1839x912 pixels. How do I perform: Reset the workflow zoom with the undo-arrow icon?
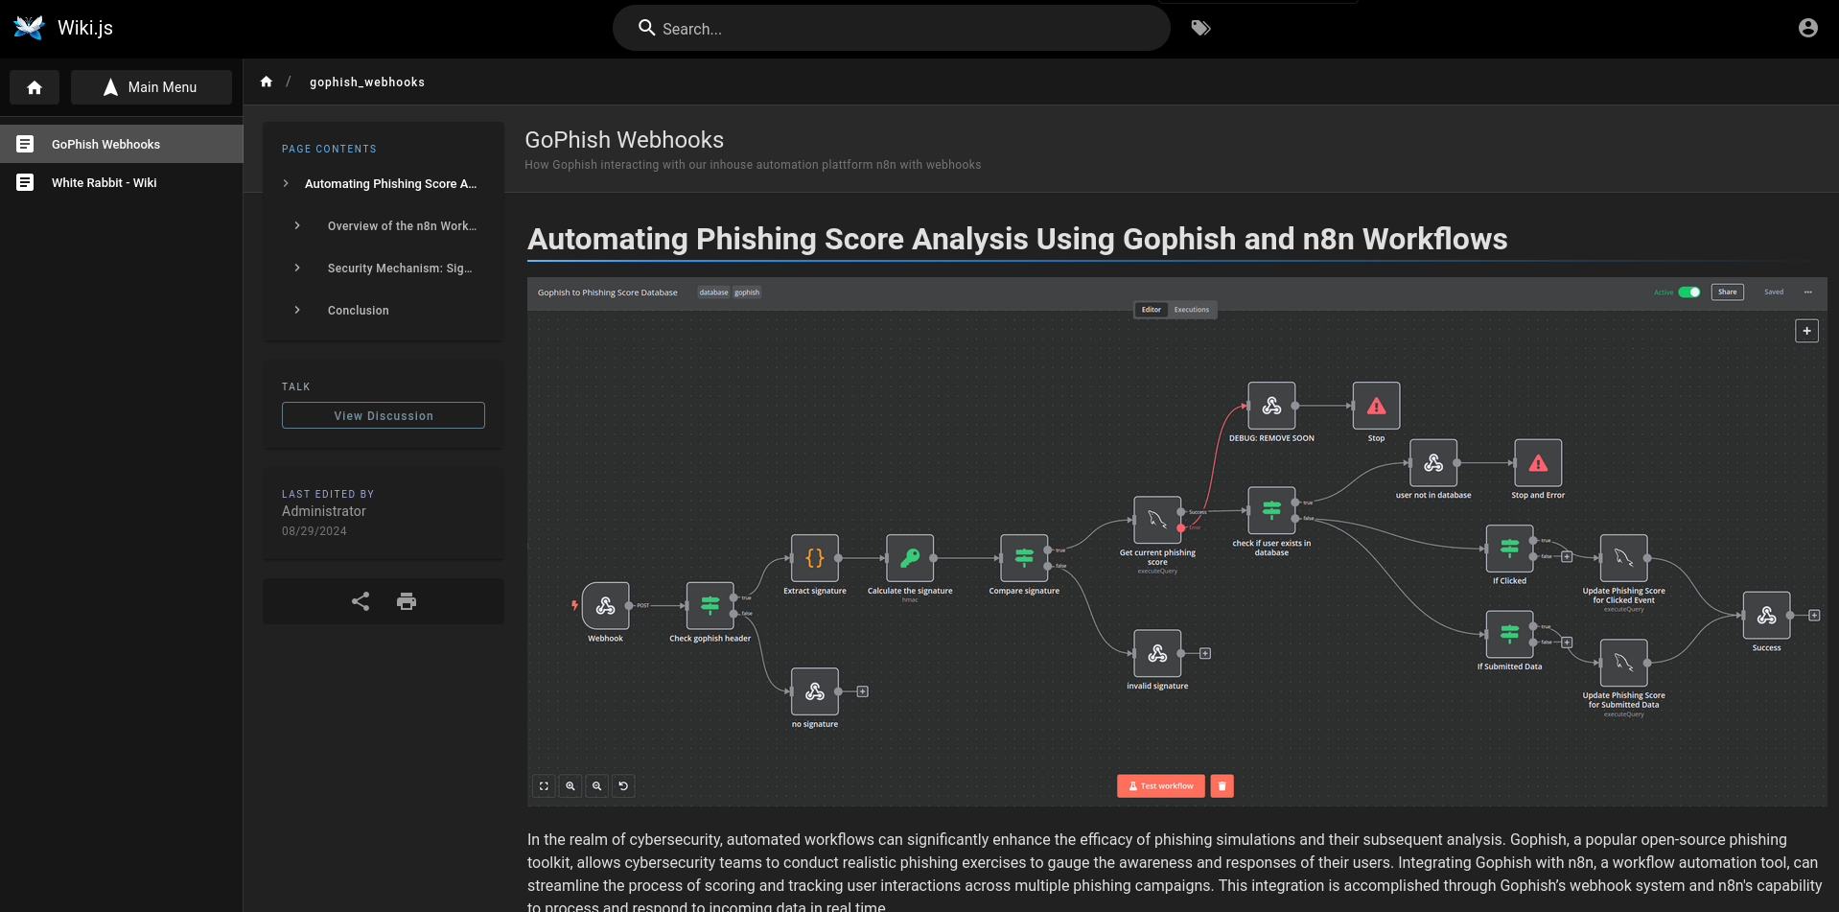click(623, 785)
